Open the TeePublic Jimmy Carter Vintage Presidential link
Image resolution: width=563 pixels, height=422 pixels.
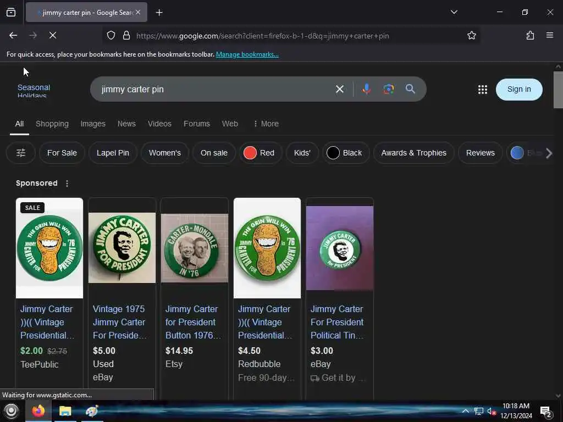coord(47,322)
